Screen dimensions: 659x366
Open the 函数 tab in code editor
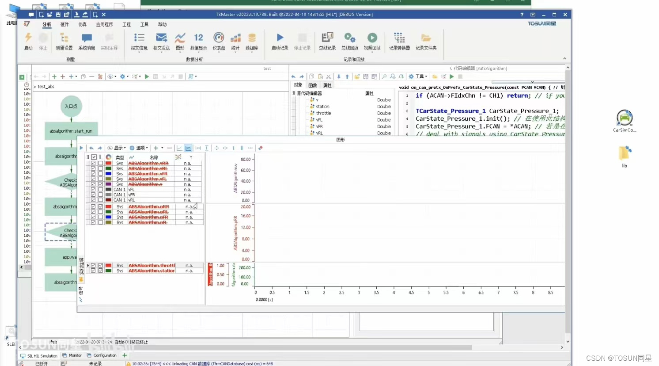pos(313,85)
